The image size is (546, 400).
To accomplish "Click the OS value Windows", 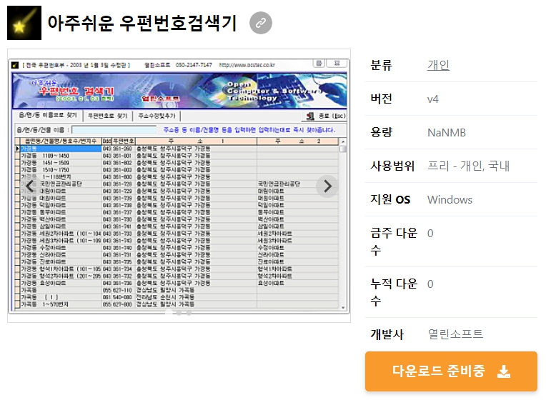I will coord(450,200).
